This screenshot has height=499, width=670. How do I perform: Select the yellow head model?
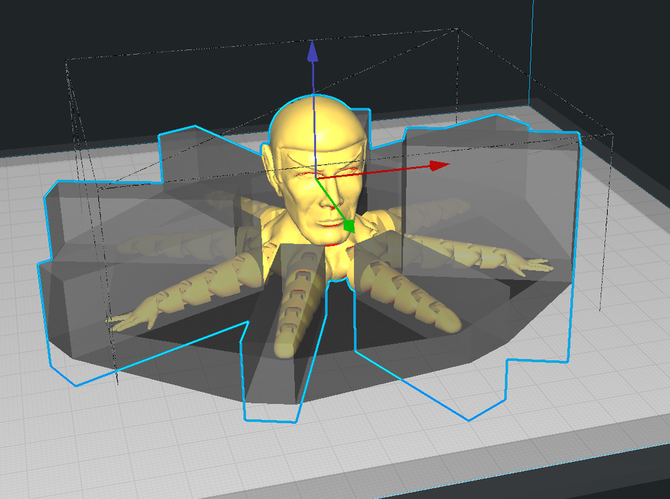(x=319, y=171)
